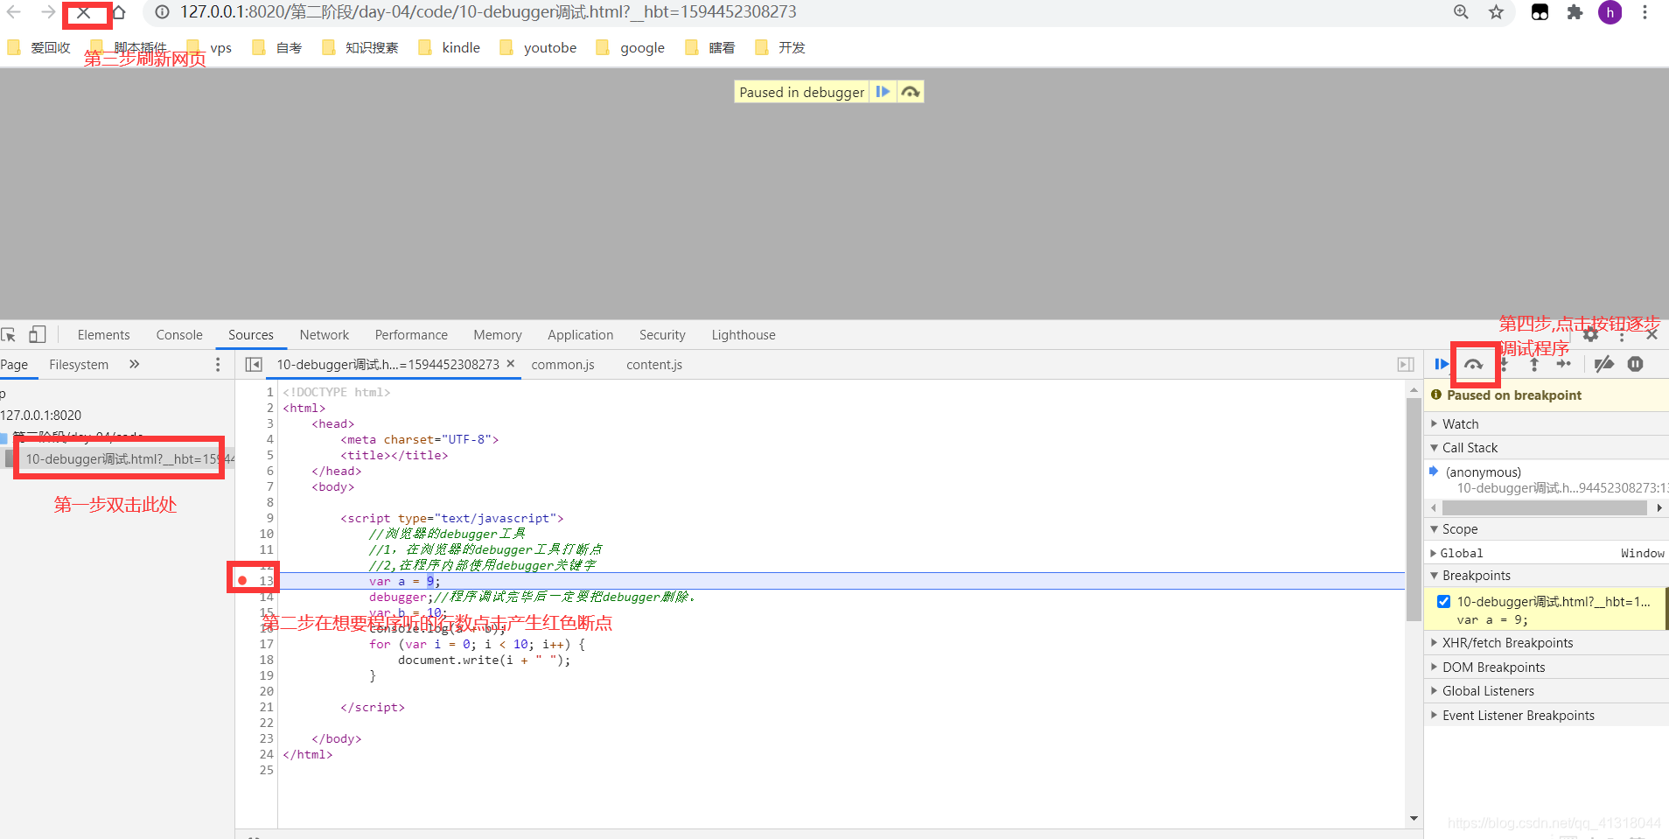Add breakpoint at line 9 gutter
The height and width of the screenshot is (839, 1669).
click(269, 518)
